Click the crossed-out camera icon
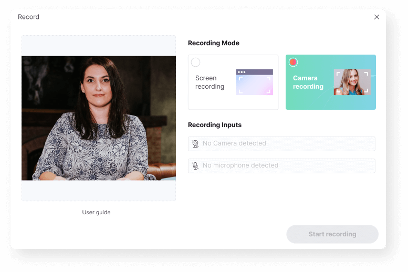 click(195, 144)
